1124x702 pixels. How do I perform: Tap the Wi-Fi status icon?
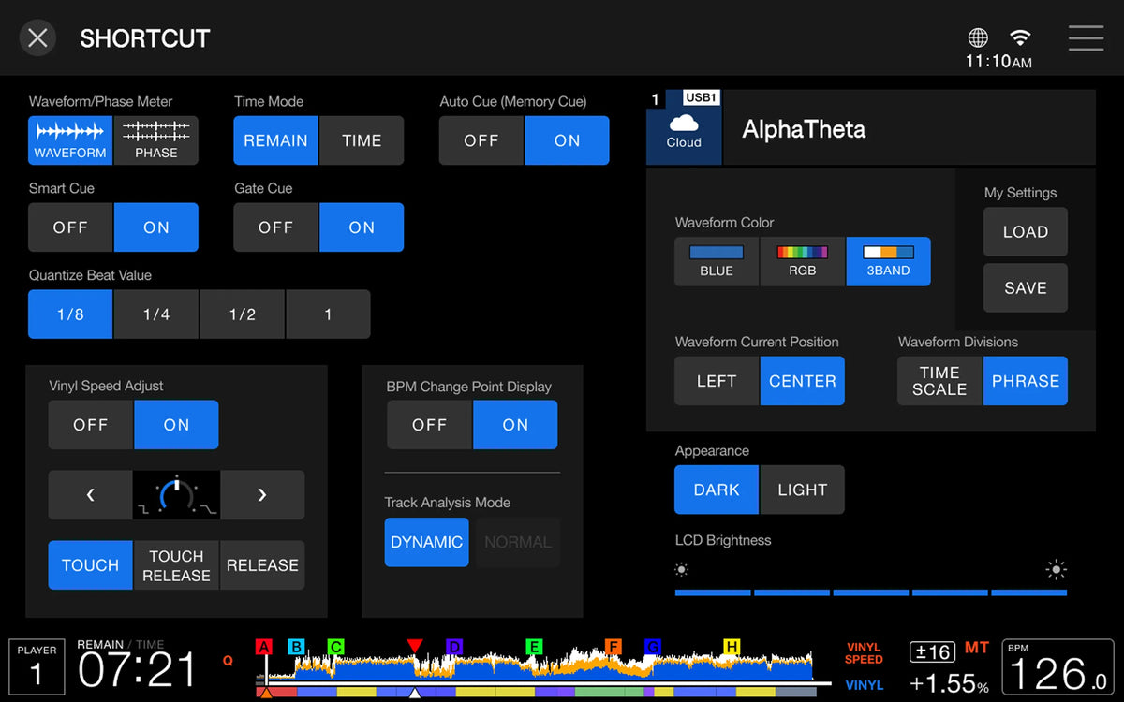click(x=1020, y=37)
